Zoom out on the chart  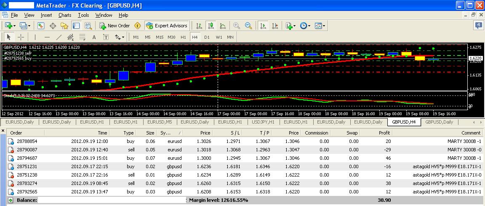[248, 26]
